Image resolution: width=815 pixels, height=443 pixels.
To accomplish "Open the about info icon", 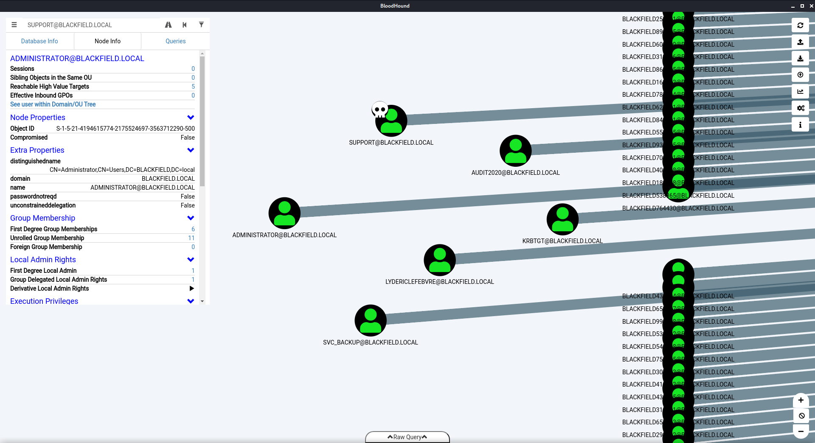I will (x=800, y=125).
